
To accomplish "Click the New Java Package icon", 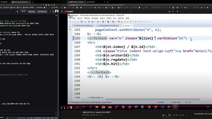I will pyautogui.click(x=89, y=21).
